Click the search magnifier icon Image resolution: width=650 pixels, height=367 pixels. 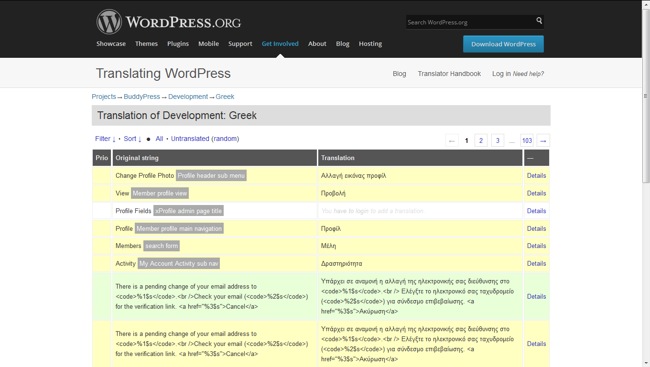539,21
